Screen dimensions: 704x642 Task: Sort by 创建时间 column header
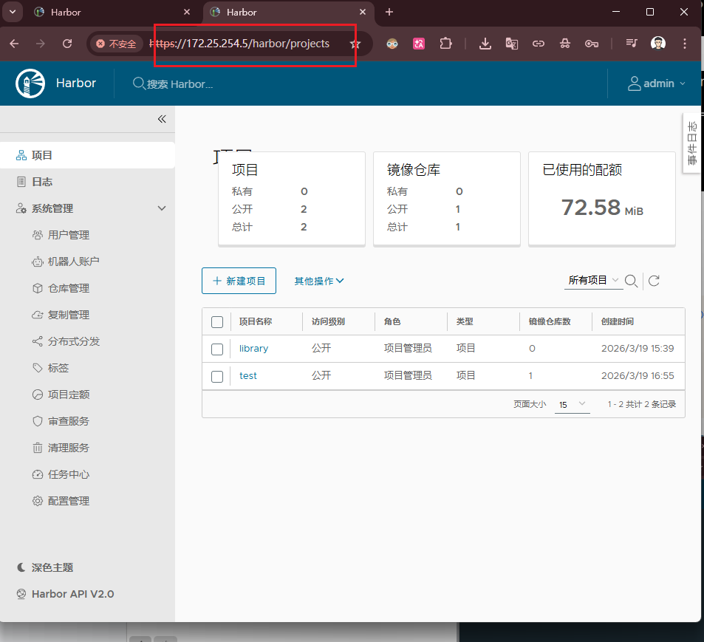618,321
